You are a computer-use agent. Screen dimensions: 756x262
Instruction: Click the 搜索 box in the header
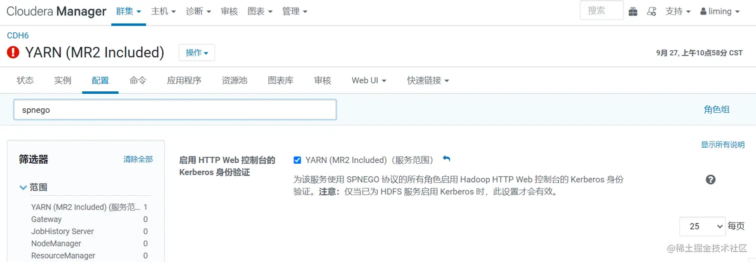[601, 10]
